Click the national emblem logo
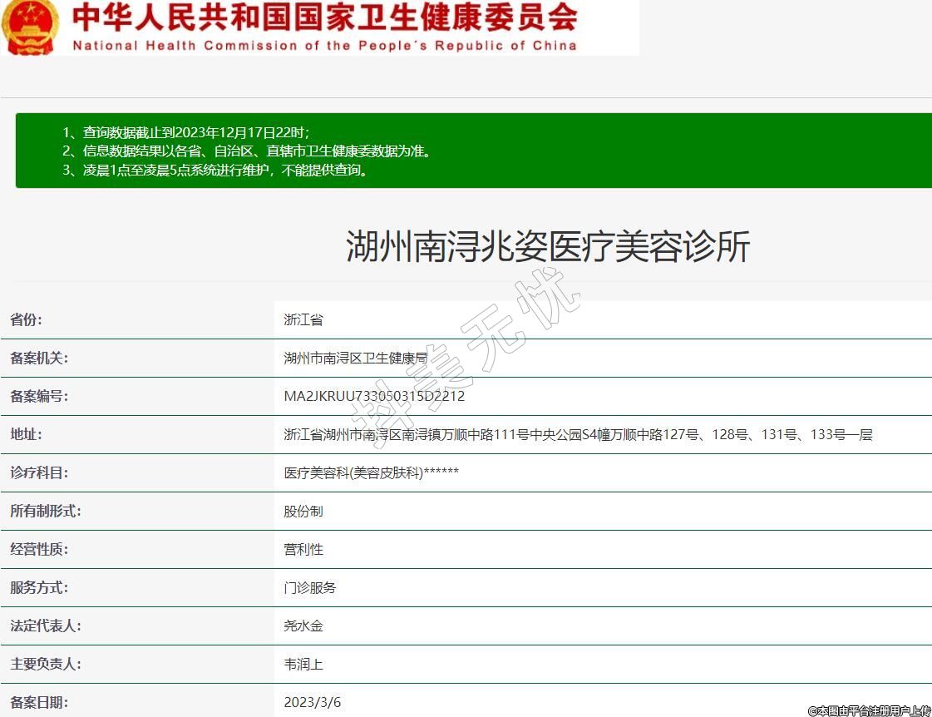This screenshot has height=717, width=932. (x=30, y=26)
